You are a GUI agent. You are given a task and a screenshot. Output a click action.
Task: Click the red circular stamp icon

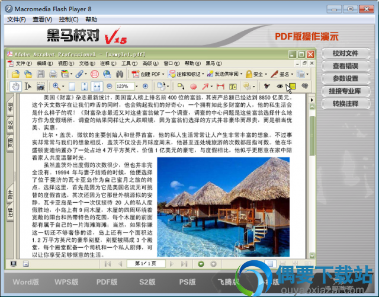coord(95,74)
